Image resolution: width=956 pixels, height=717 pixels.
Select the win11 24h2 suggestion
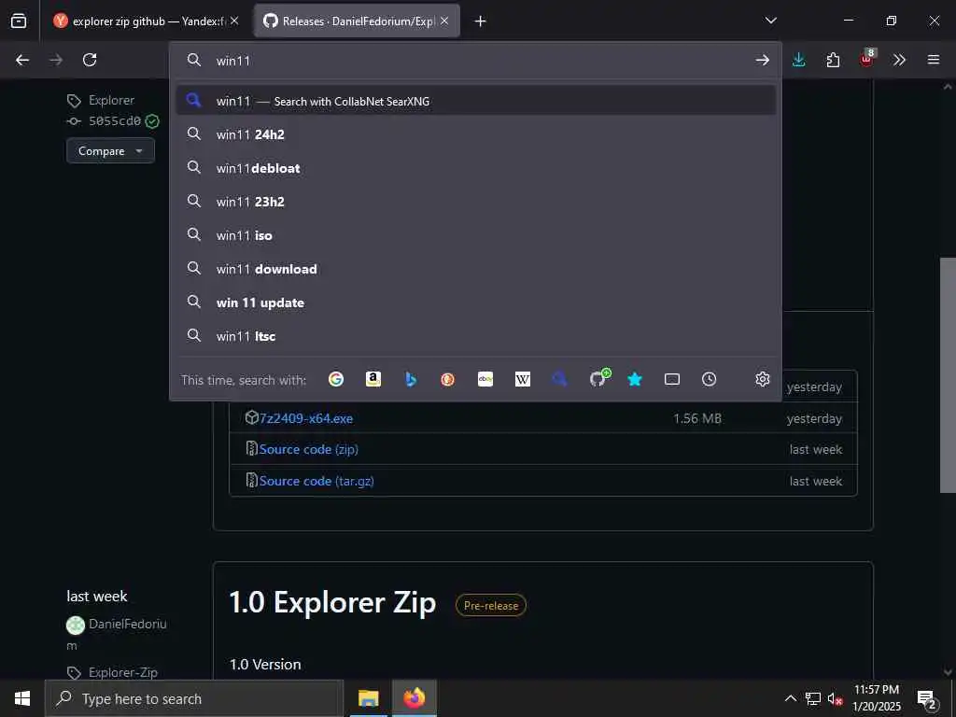475,134
